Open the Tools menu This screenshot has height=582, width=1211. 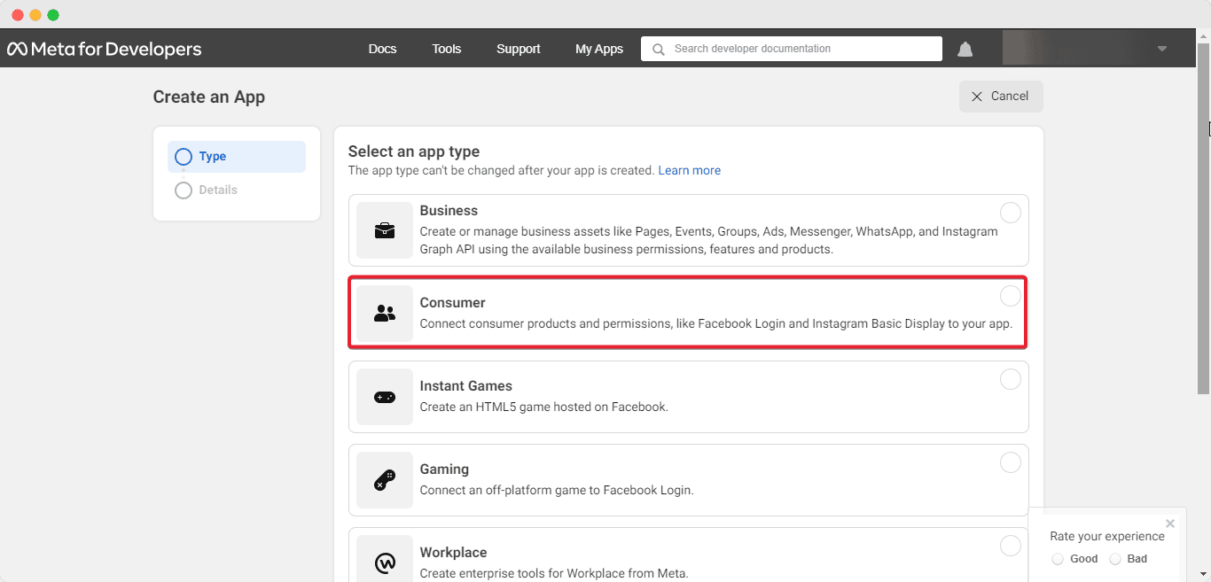447,49
